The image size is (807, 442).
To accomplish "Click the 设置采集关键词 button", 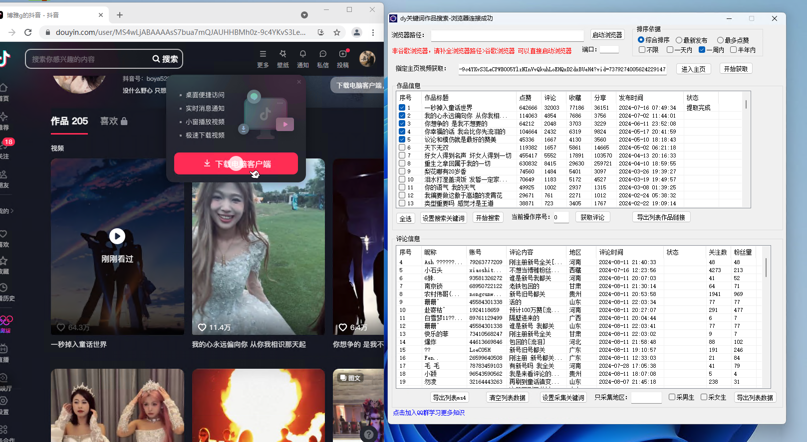I will (563, 397).
